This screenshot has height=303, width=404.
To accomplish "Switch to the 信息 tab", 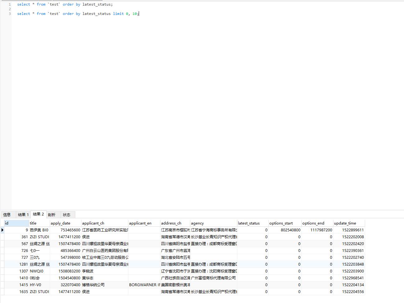I will pos(7,215).
